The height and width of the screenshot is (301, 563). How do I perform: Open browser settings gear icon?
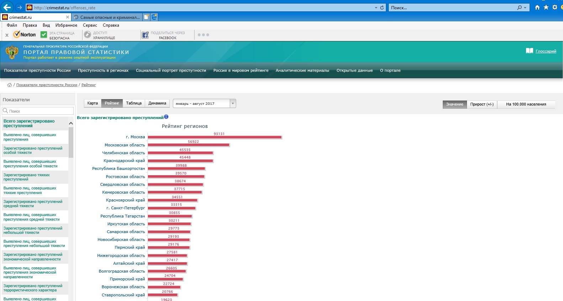pyautogui.click(x=555, y=7)
